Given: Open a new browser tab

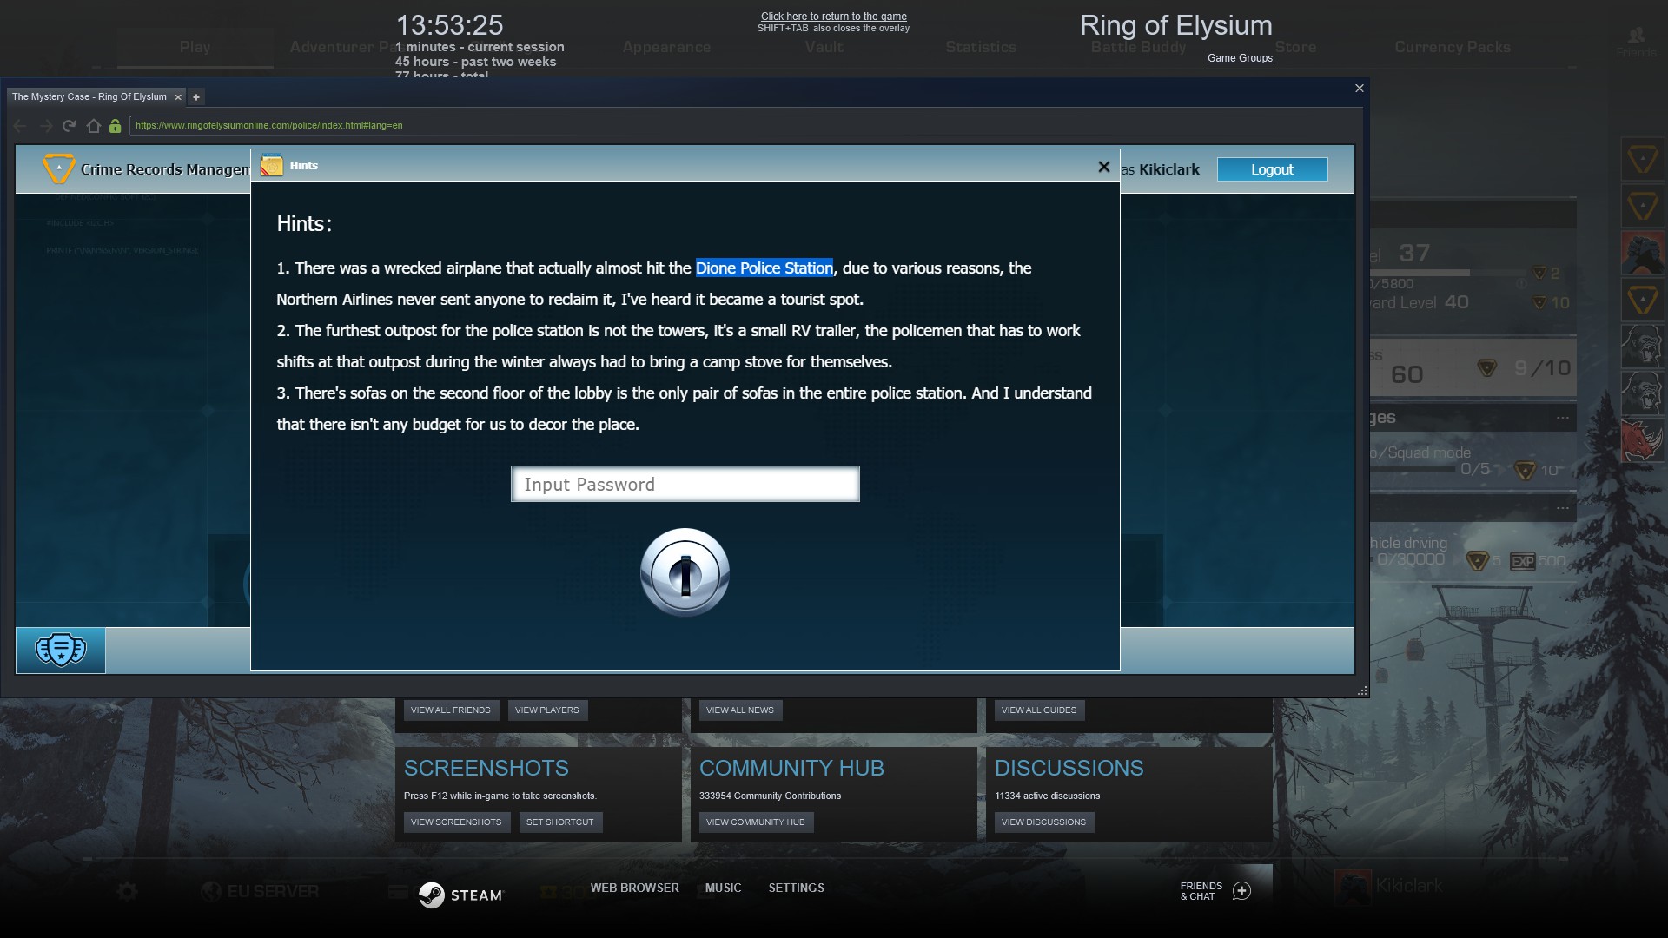Looking at the screenshot, I should [x=196, y=97].
